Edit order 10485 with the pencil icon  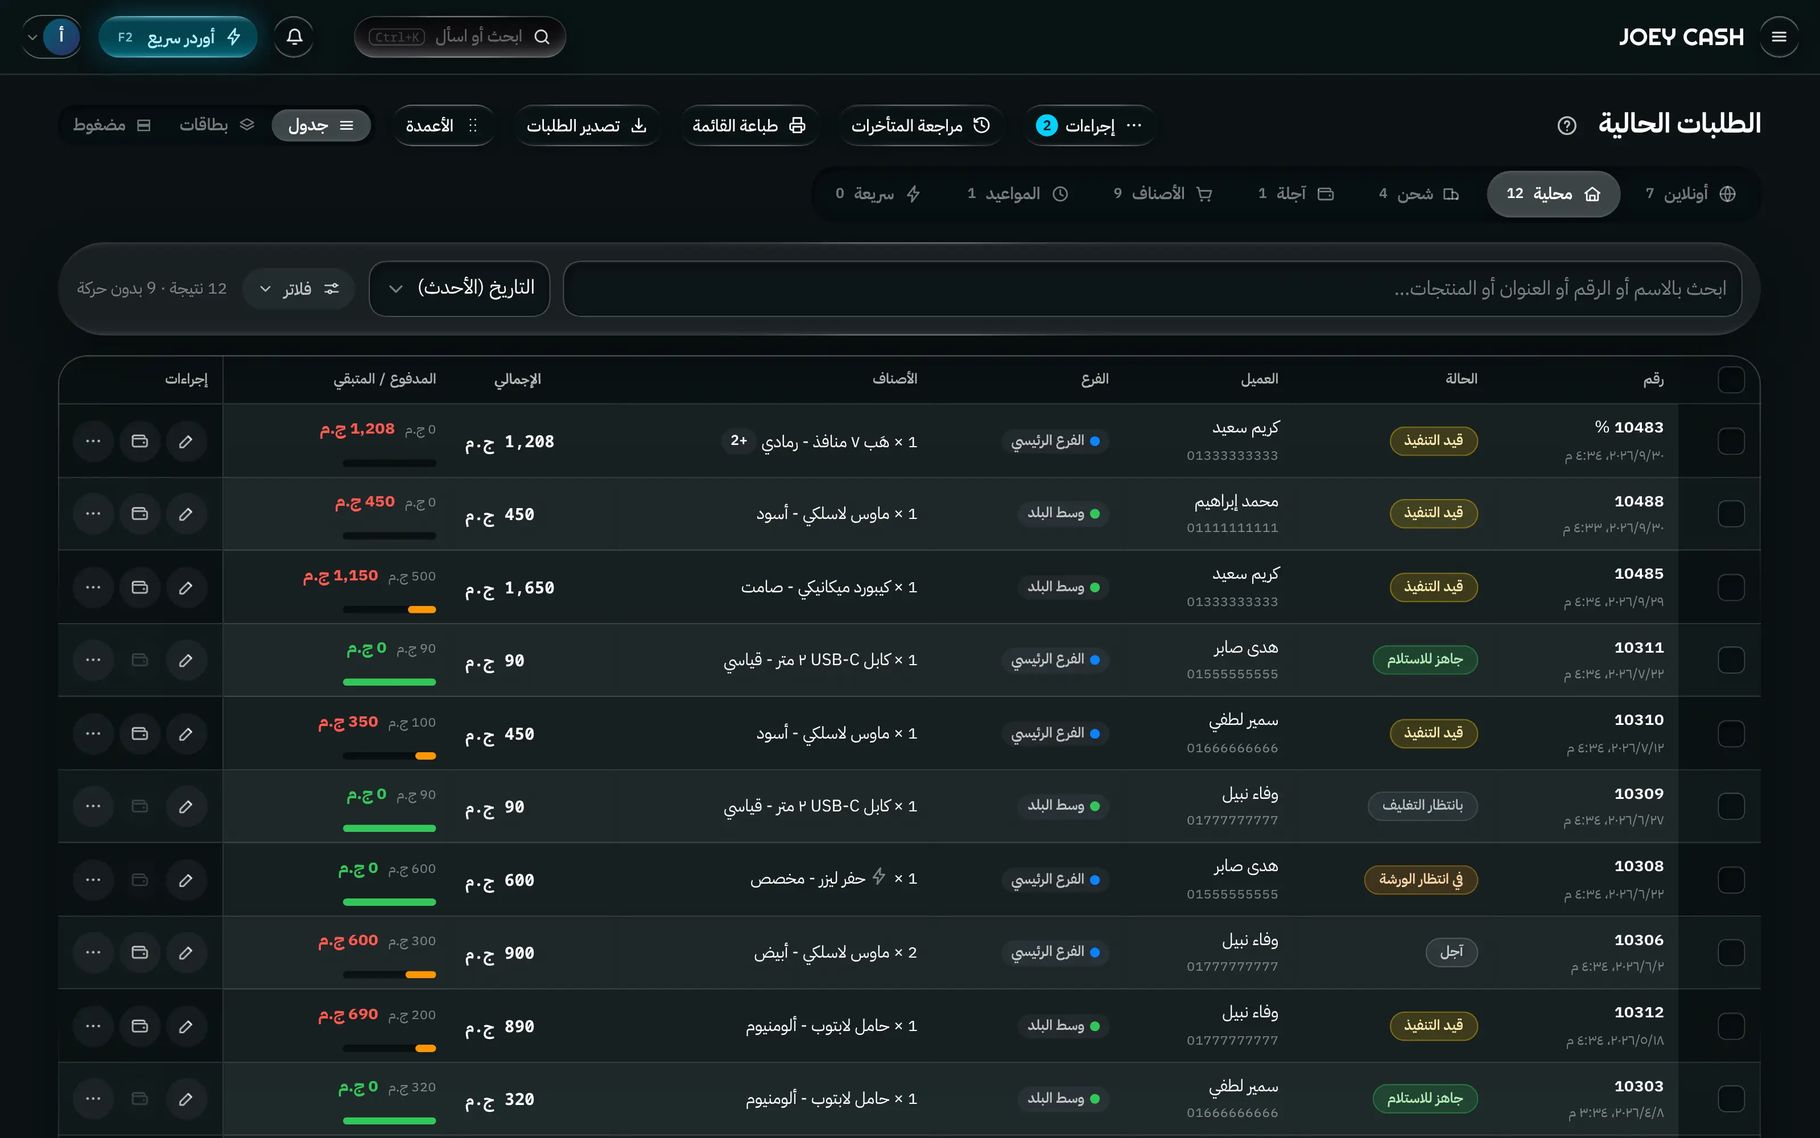(x=186, y=587)
